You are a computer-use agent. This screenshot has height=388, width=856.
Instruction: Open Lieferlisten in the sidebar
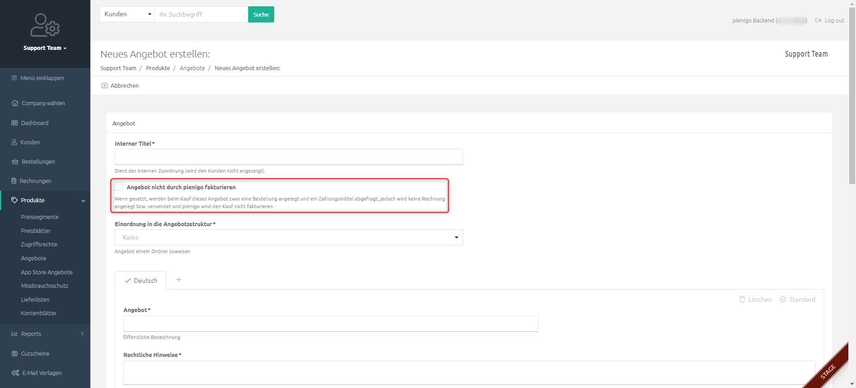point(35,299)
